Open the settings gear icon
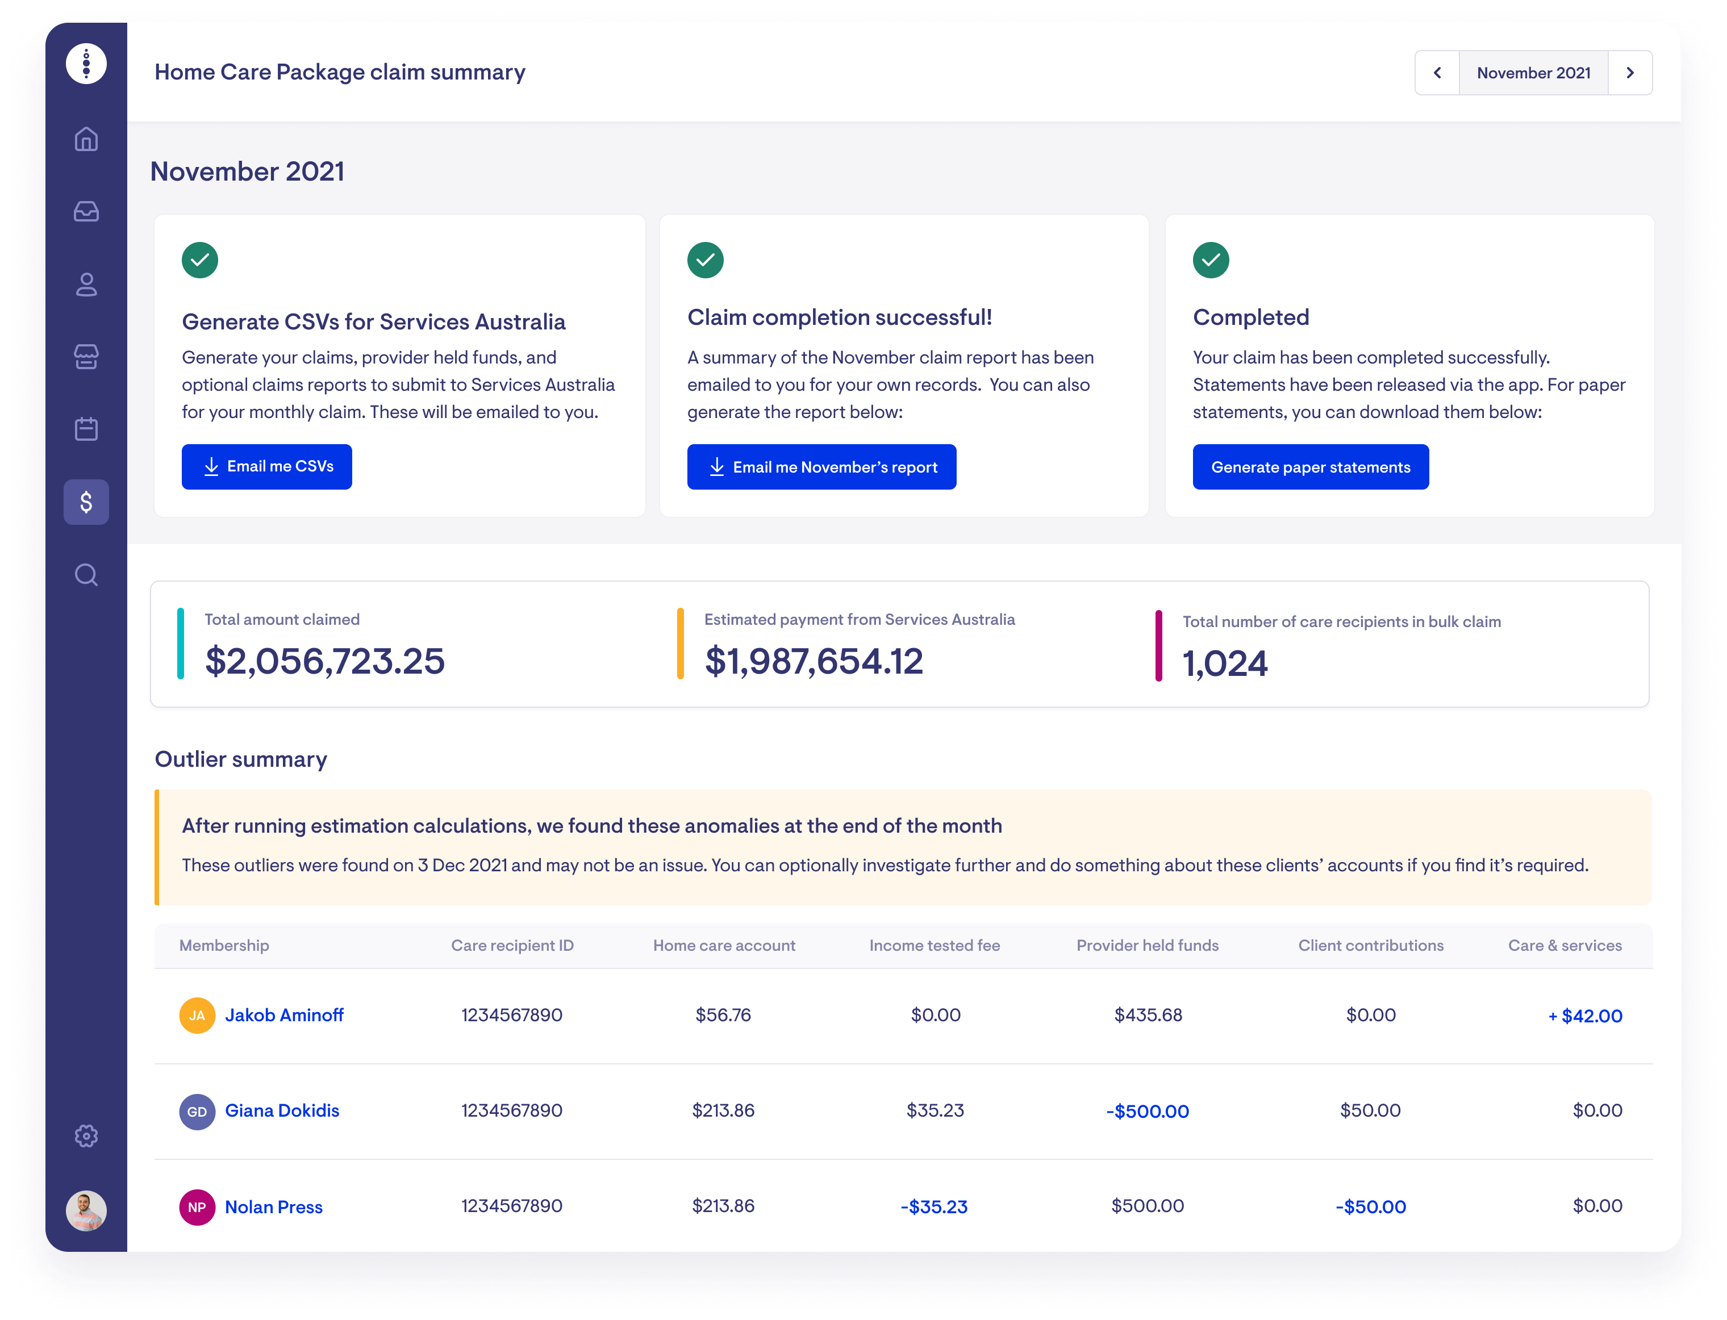This screenshot has height=1320, width=1727. 86,1135
